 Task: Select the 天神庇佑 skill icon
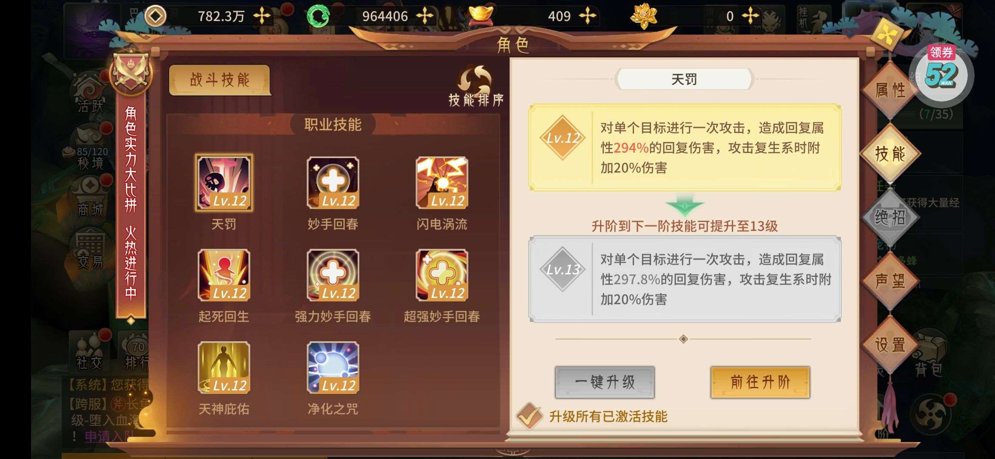pos(224,368)
